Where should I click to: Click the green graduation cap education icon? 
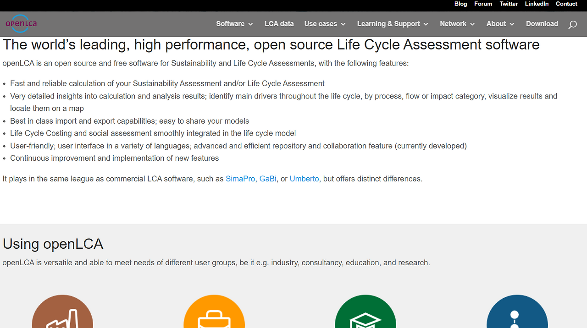click(365, 312)
